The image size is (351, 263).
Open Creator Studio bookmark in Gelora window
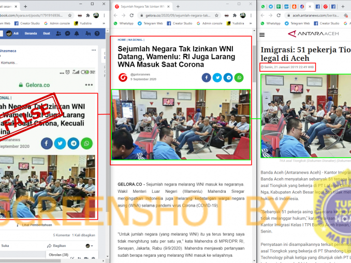click(x=179, y=23)
